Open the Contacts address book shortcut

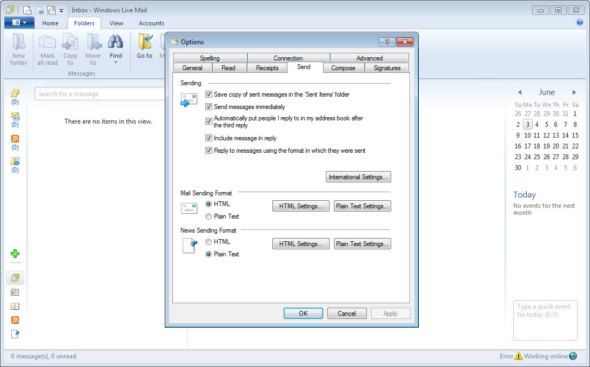pos(15,306)
